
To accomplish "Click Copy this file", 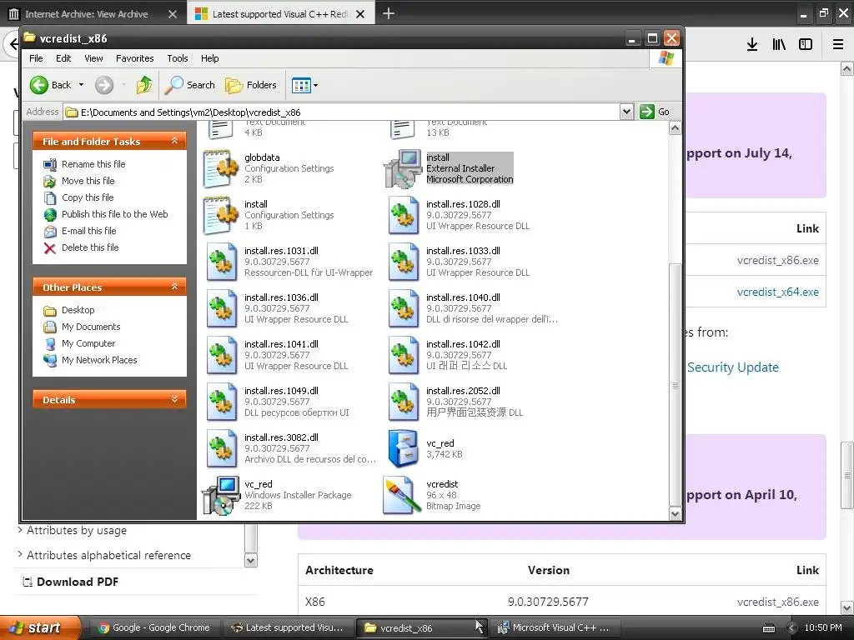I will pyautogui.click(x=87, y=197).
